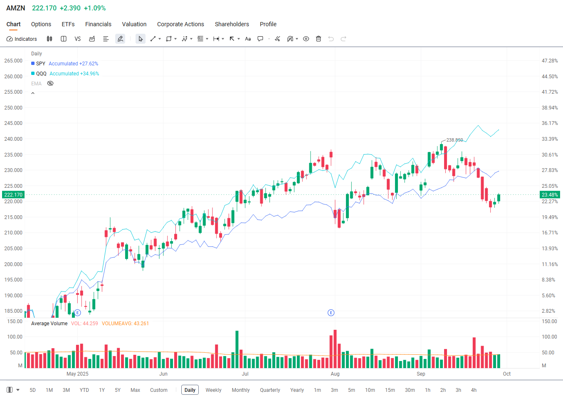Viewport: 563px width, 396px height.
Task: Collapse the indicator legend with the chevron
Action: coord(32,92)
